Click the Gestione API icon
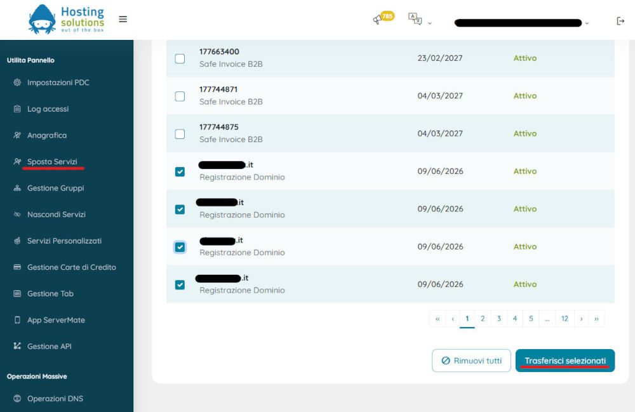This screenshot has width=635, height=412. coord(17,346)
